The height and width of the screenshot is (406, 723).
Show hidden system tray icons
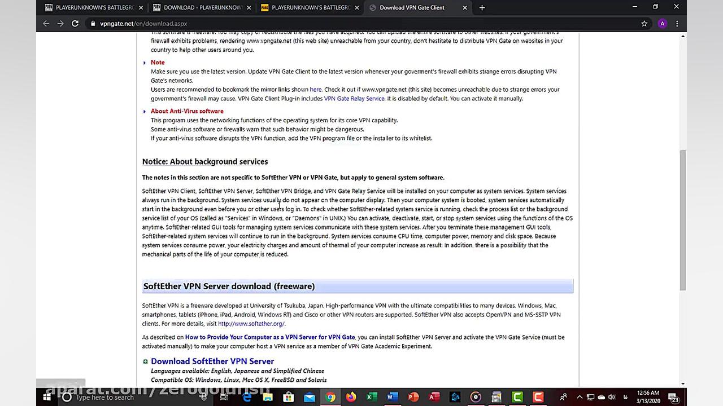(580, 397)
